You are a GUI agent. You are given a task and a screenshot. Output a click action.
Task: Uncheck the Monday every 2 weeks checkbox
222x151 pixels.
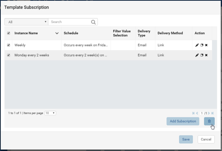click(9, 55)
